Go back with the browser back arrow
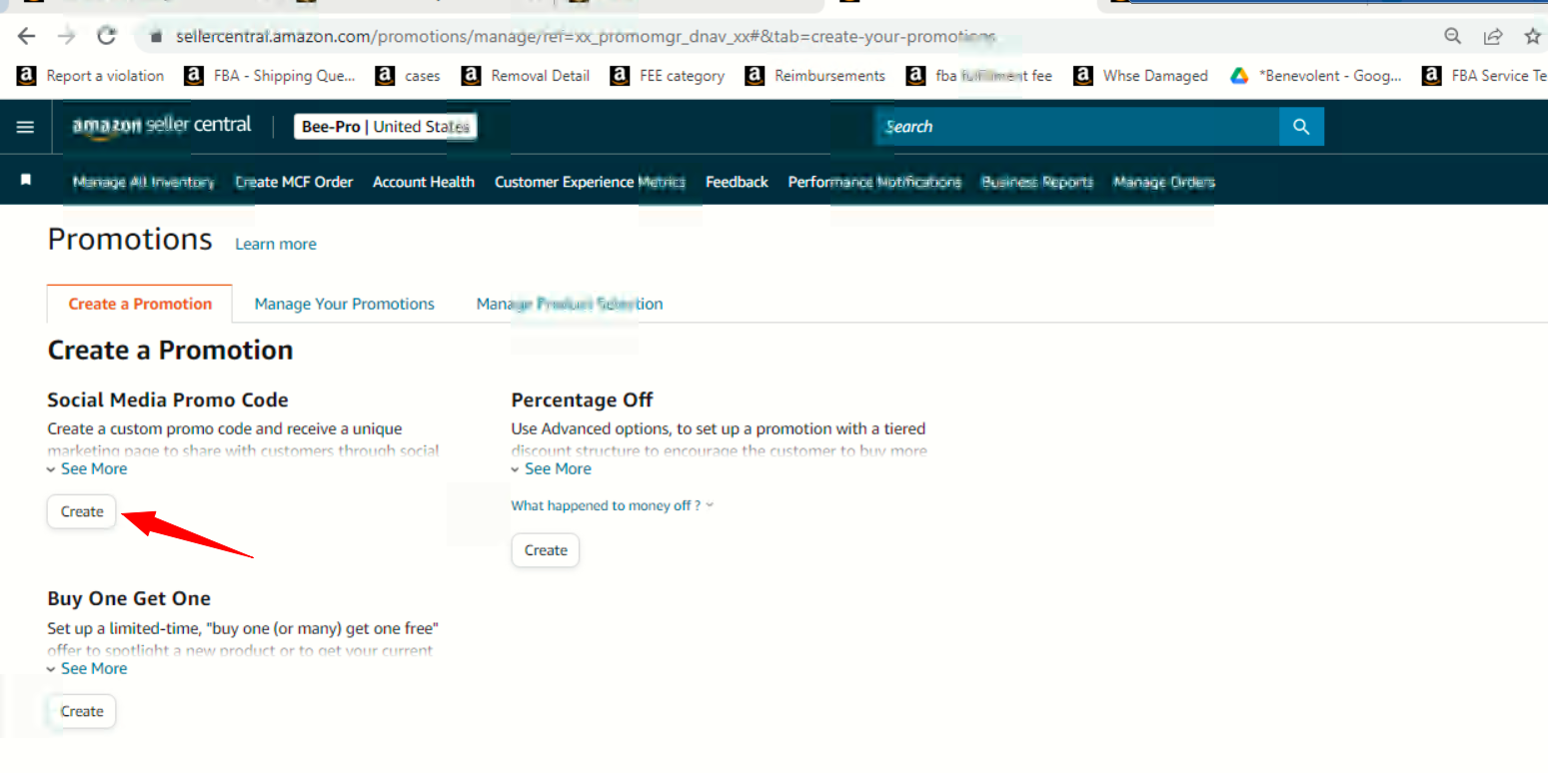The height and width of the screenshot is (773, 1548). [27, 37]
